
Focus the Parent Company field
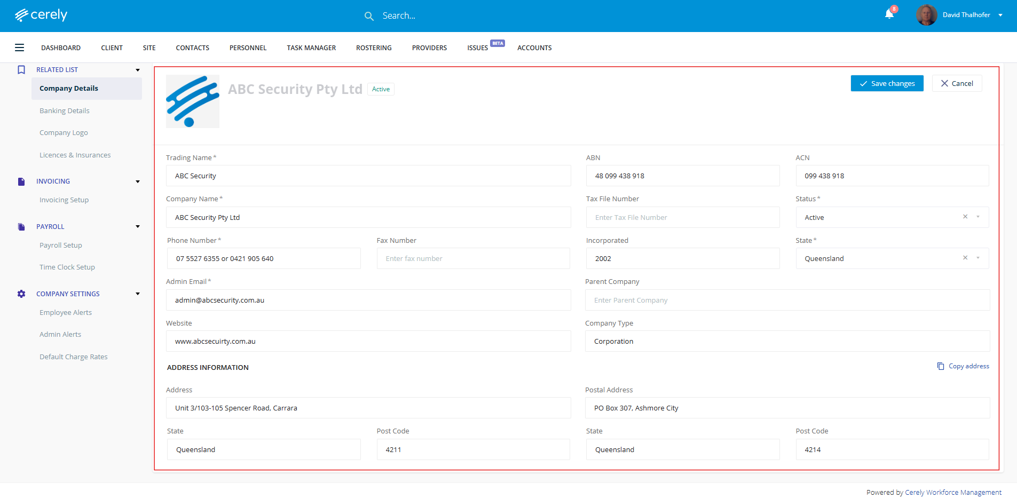click(x=787, y=300)
